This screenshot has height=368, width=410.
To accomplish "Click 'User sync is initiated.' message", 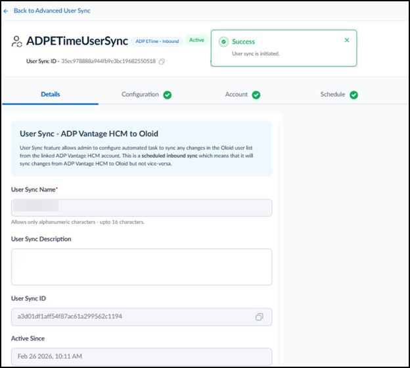I will (x=256, y=54).
